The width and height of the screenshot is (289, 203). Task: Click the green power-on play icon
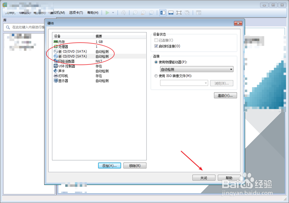click(x=108, y=13)
